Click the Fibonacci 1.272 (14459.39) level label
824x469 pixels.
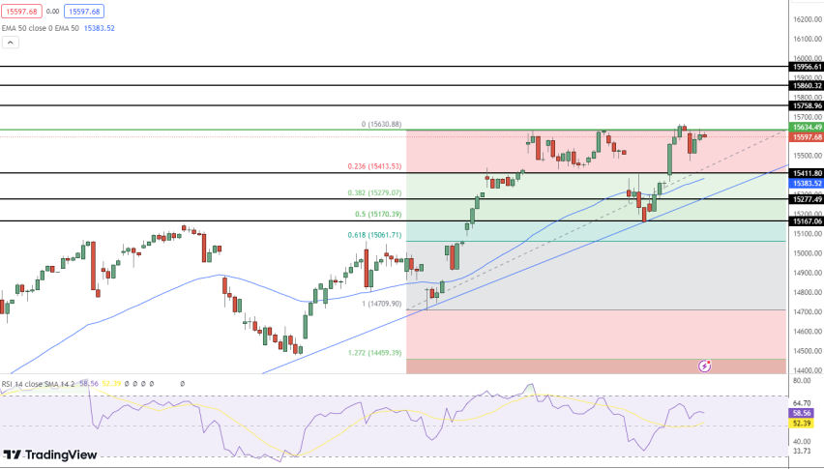pyautogui.click(x=374, y=353)
